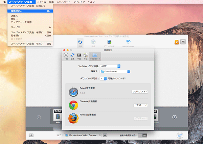The width and height of the screenshot is (203, 144).
Task: Close the 環境設定 window
Action: click(64, 50)
